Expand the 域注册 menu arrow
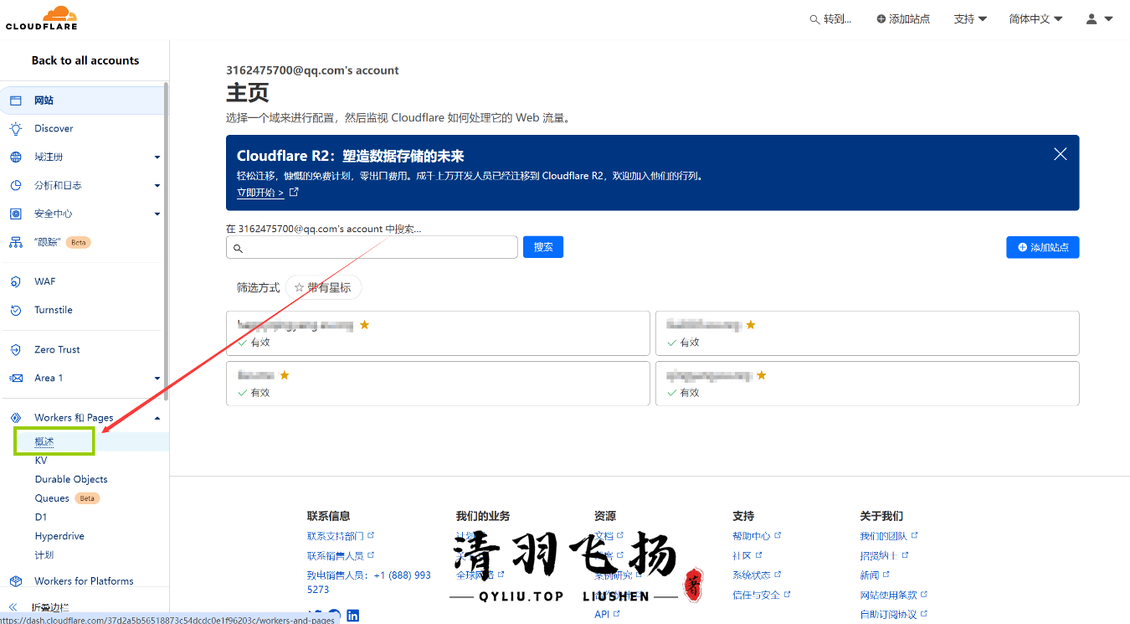The height and width of the screenshot is (624, 1130). point(157,157)
